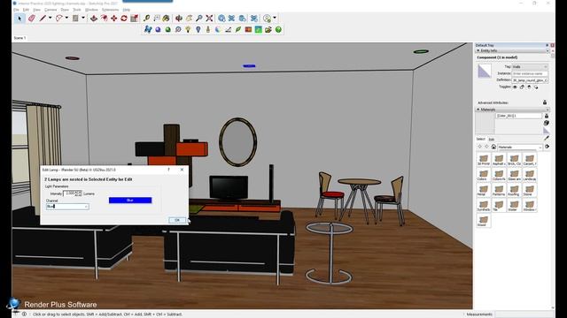The image size is (567, 318).
Task: Collapse the Materials panel header
Action: tap(512, 110)
